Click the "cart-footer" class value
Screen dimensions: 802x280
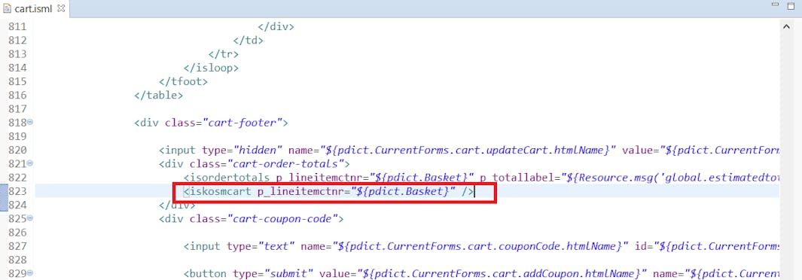coord(243,123)
